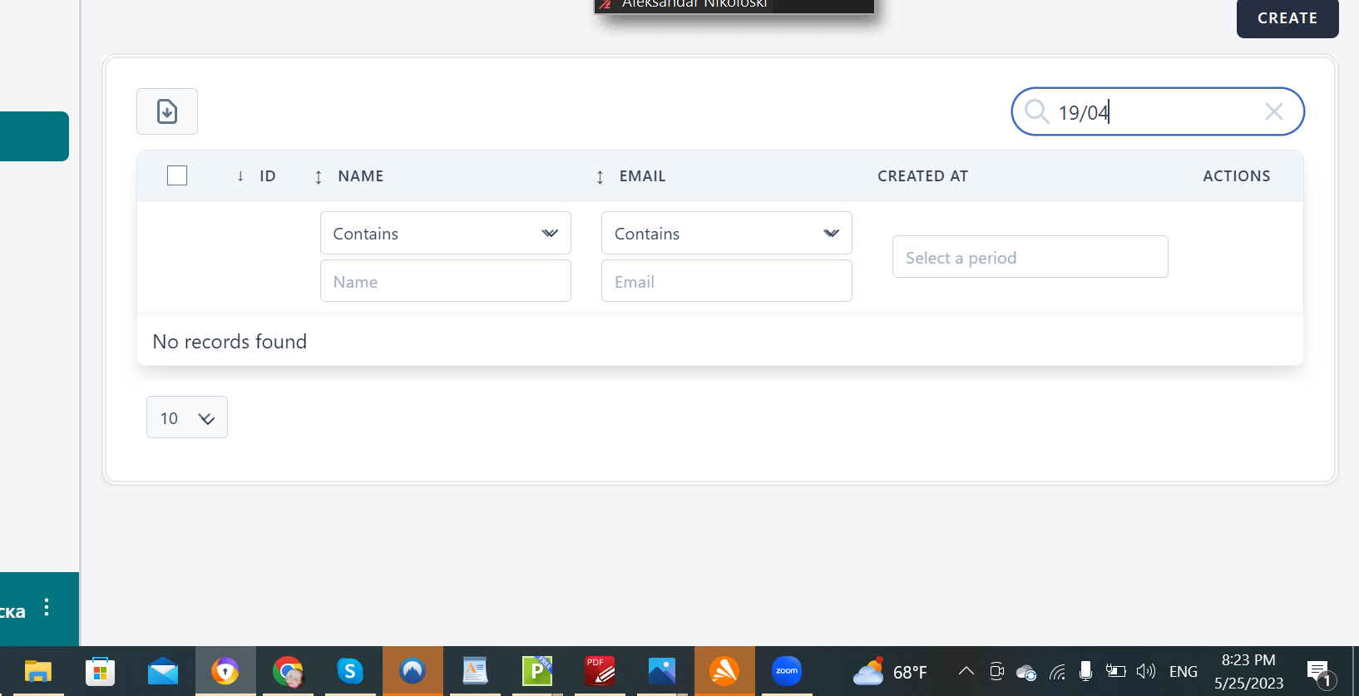
Task: Expand the Name filter Contains dropdown
Action: point(445,234)
